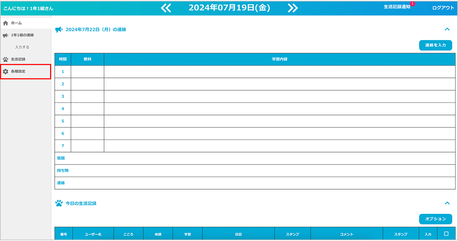Select period 1 row number
The width and height of the screenshot is (458, 241).
pyautogui.click(x=63, y=72)
